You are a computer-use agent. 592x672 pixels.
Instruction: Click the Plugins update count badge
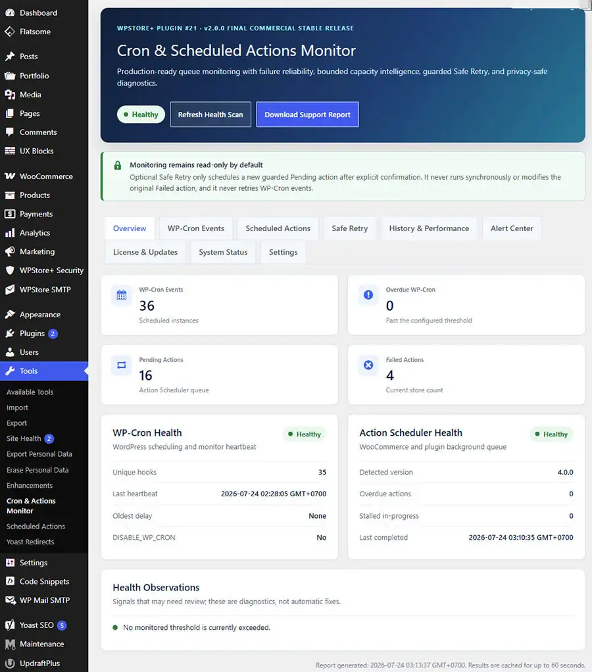[53, 334]
